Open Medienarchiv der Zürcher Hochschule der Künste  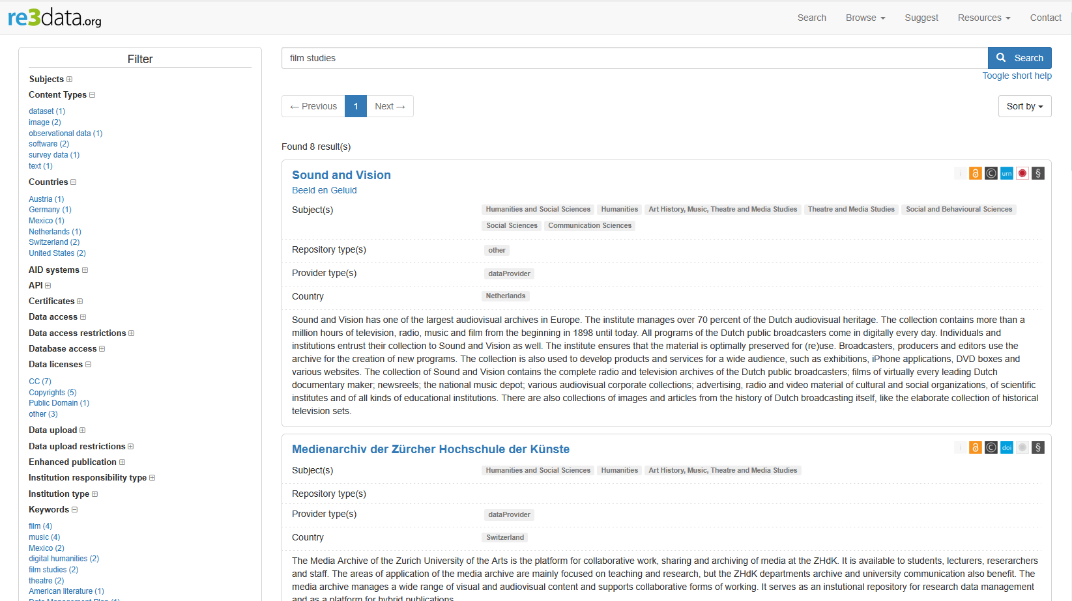point(431,449)
